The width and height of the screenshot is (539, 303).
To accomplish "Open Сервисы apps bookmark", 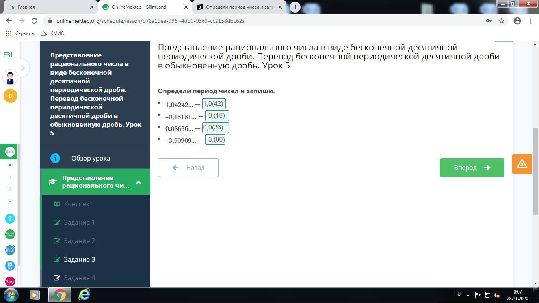I will pyautogui.click(x=20, y=33).
